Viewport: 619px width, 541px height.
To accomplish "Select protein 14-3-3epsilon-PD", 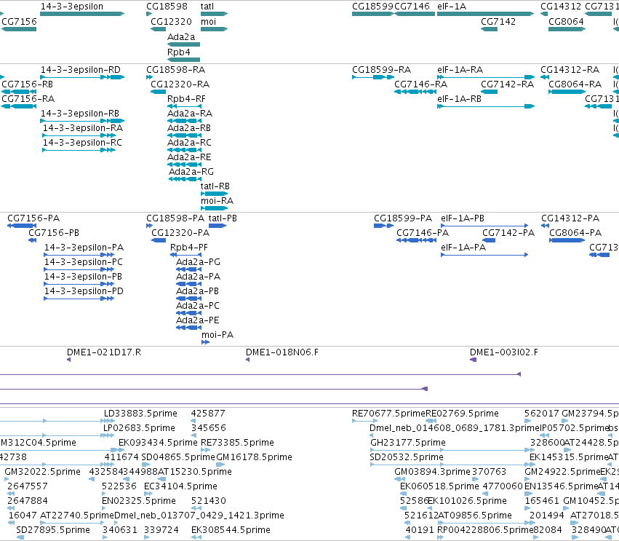I will (79, 299).
